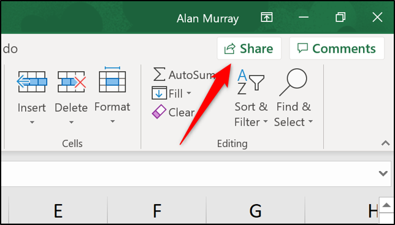Select column E header

pyautogui.click(x=58, y=211)
